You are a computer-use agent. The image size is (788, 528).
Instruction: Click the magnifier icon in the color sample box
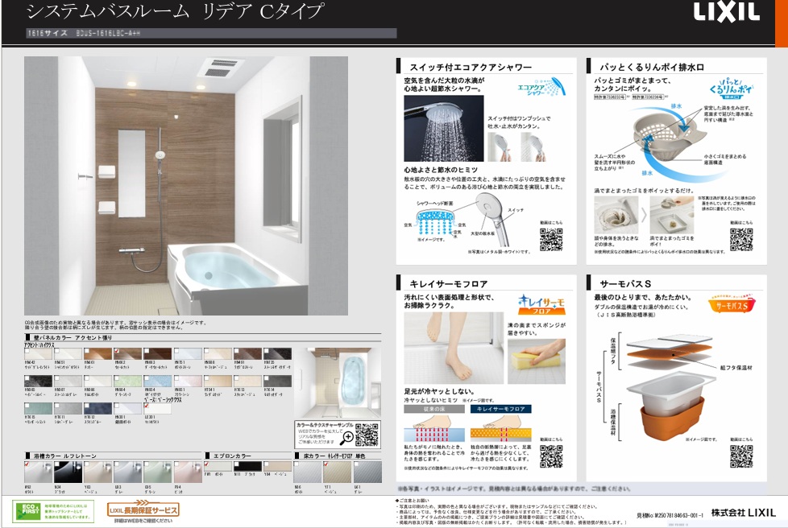pos(347,437)
